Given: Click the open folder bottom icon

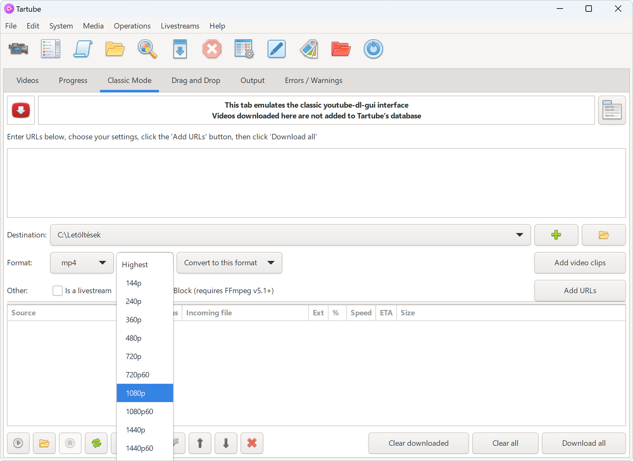Looking at the screenshot, I should pos(44,443).
